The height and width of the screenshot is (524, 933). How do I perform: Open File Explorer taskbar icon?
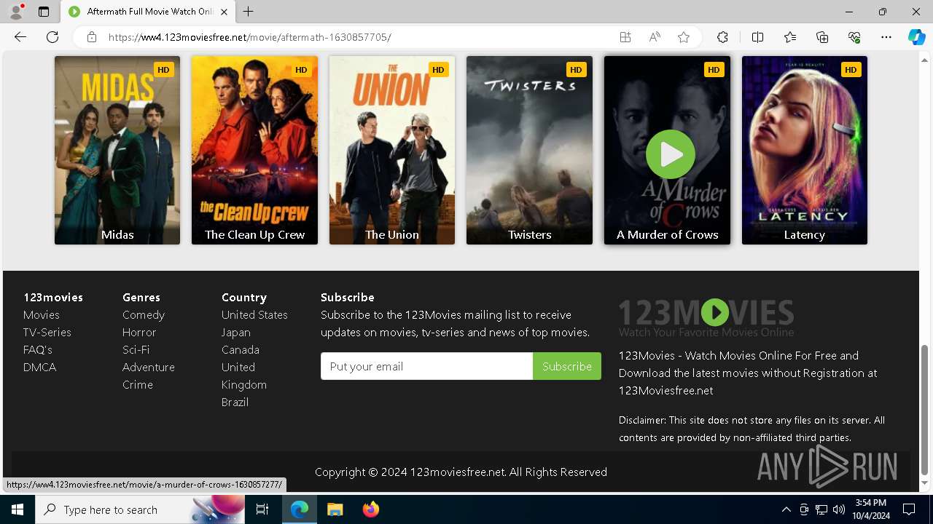pos(335,509)
